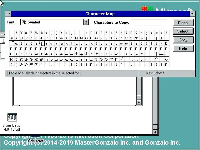Pick the nabla (inverted triangle) cell
The height and width of the screenshot is (150, 200).
coord(97,59)
